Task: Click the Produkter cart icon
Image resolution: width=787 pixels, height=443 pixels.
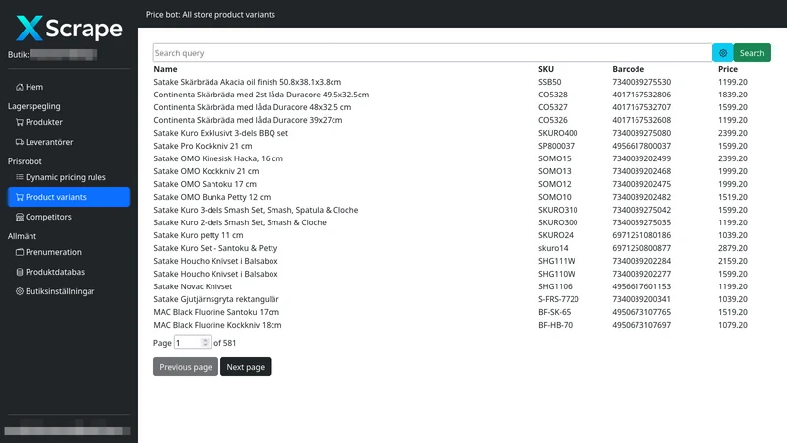Action: coord(20,122)
